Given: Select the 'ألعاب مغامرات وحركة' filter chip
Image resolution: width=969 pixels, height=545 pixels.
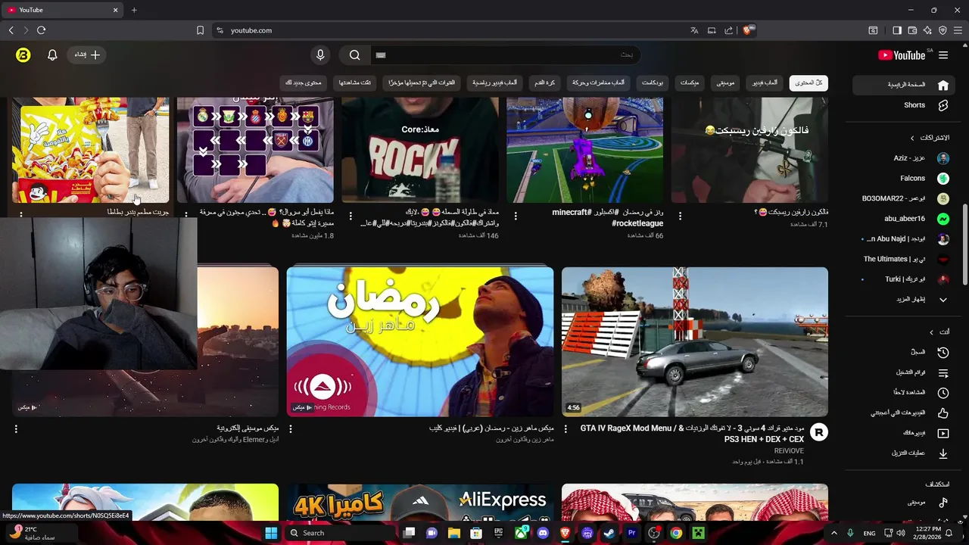Looking at the screenshot, I should click(599, 83).
